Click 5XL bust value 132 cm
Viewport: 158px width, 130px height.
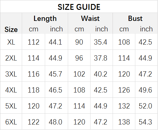coord(124,106)
